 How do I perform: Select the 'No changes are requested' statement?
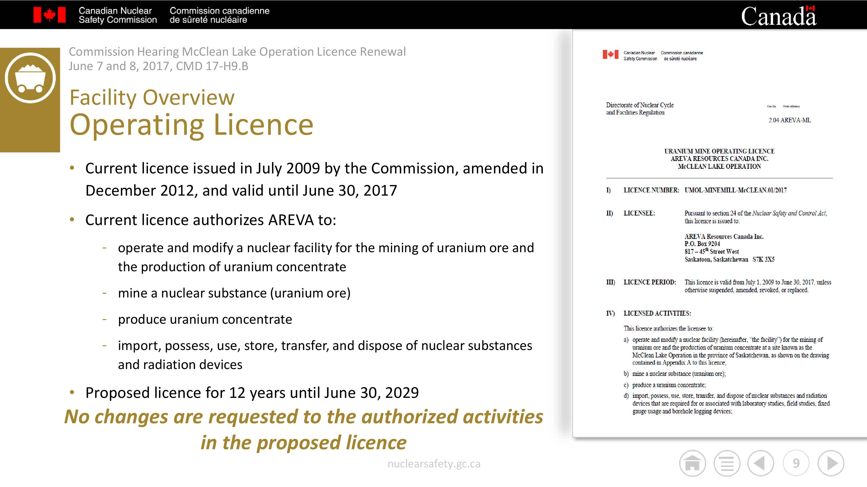click(x=303, y=417)
